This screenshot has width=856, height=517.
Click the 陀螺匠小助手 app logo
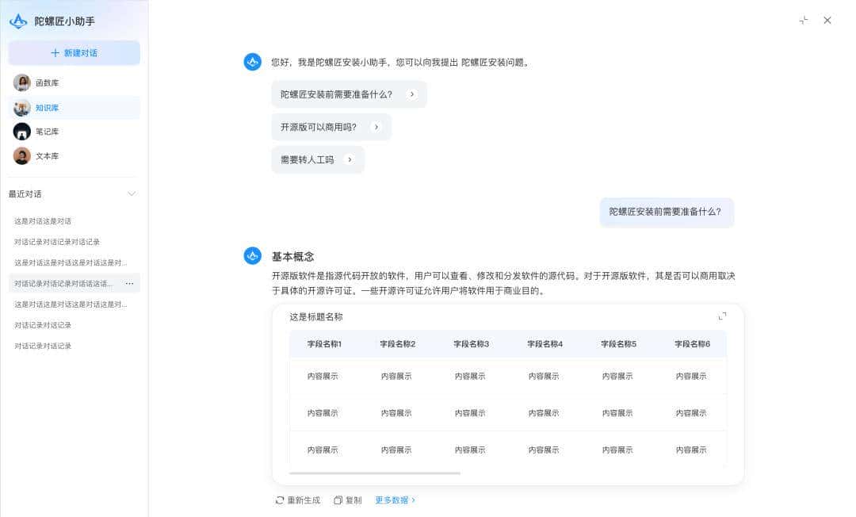click(17, 21)
